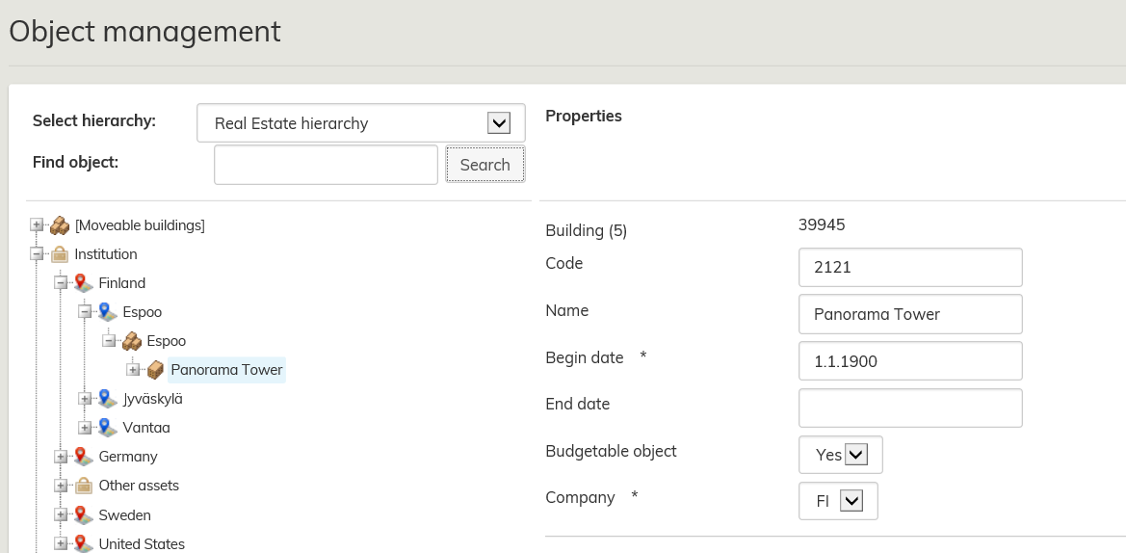This screenshot has width=1126, height=553.
Task: Select United States in the tree
Action: point(142,544)
